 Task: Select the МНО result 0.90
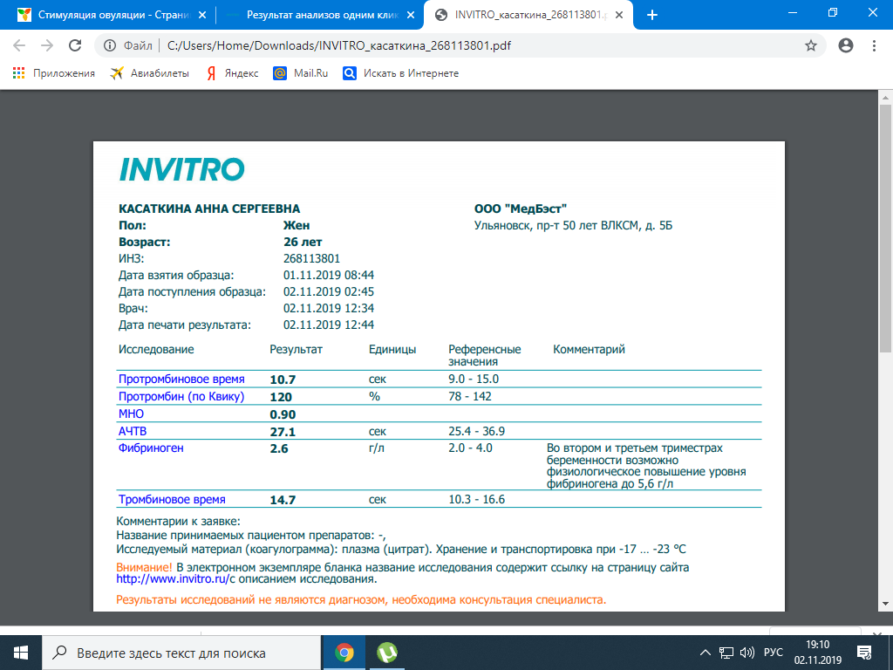pos(283,414)
